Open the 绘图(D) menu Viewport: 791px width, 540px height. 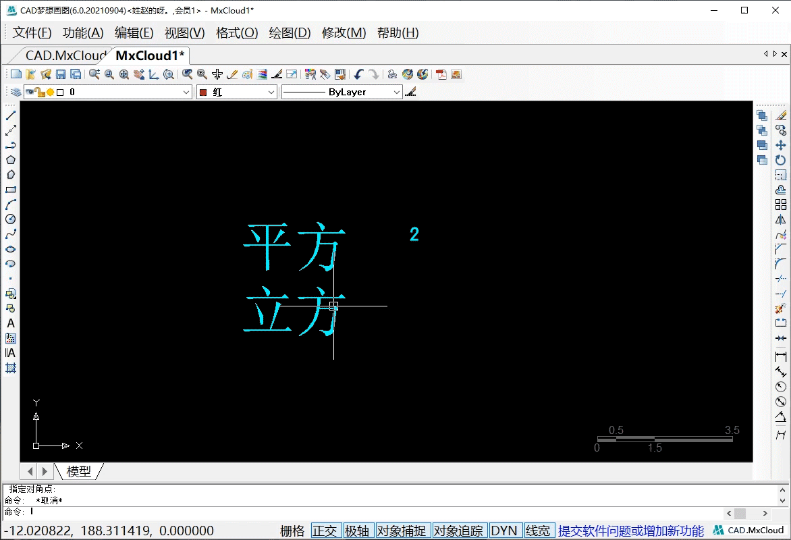[290, 33]
